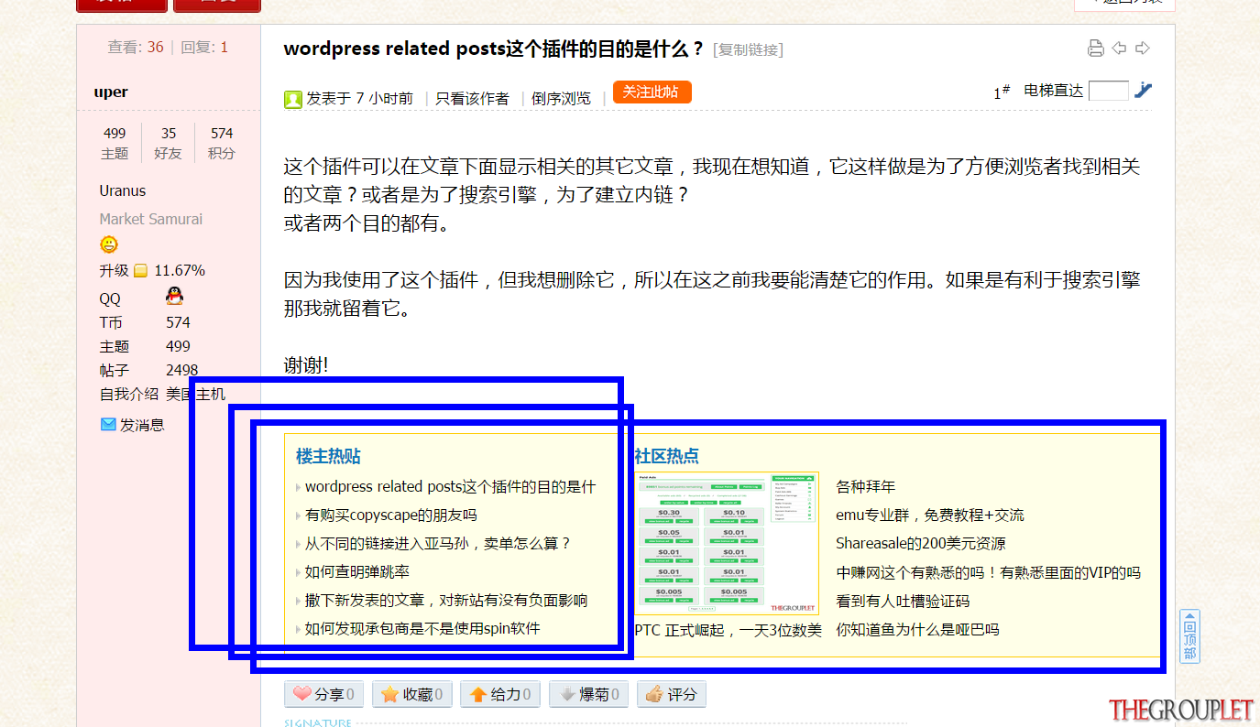Screen dimensions: 1260x727
Task: Click the green author avatar icon near 发表于
Action: click(293, 99)
